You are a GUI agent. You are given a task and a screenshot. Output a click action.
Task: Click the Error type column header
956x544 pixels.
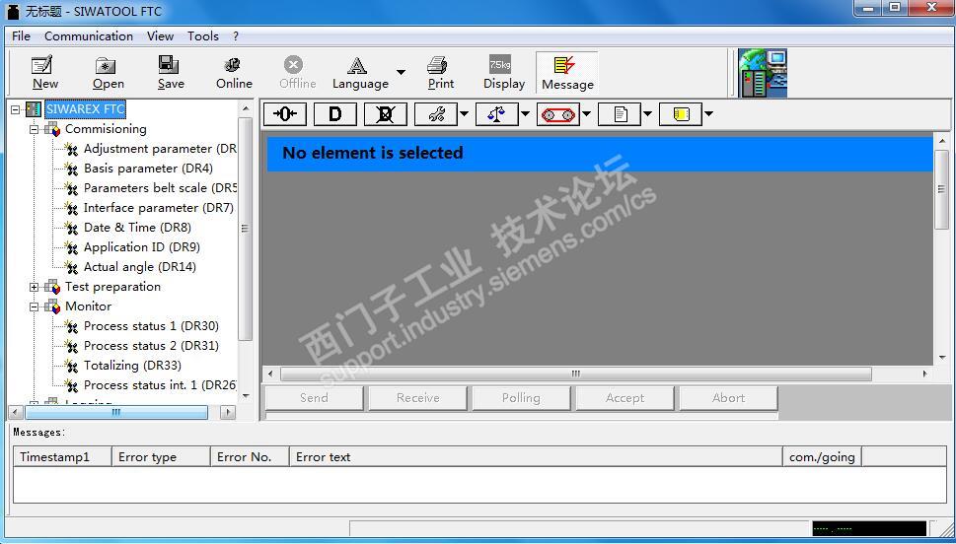pos(161,457)
